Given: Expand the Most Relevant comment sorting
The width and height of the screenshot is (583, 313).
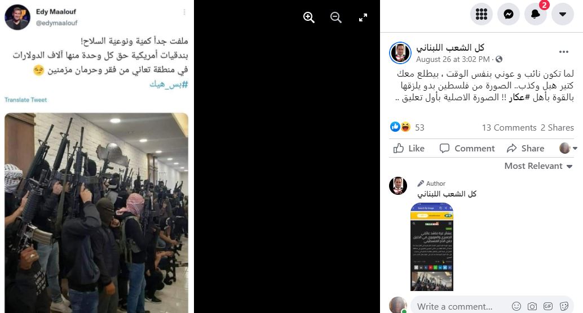Looking at the screenshot, I should (538, 166).
